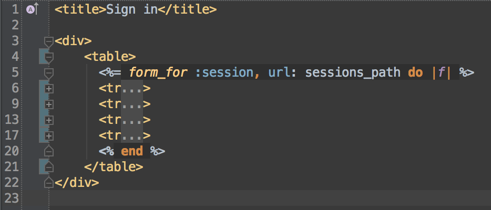
Task: Click the folded ellipsis on line 17
Action: [132, 136]
